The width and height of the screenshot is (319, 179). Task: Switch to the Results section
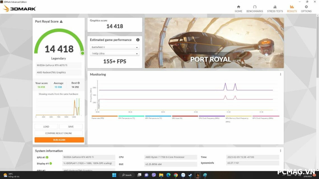click(x=292, y=8)
